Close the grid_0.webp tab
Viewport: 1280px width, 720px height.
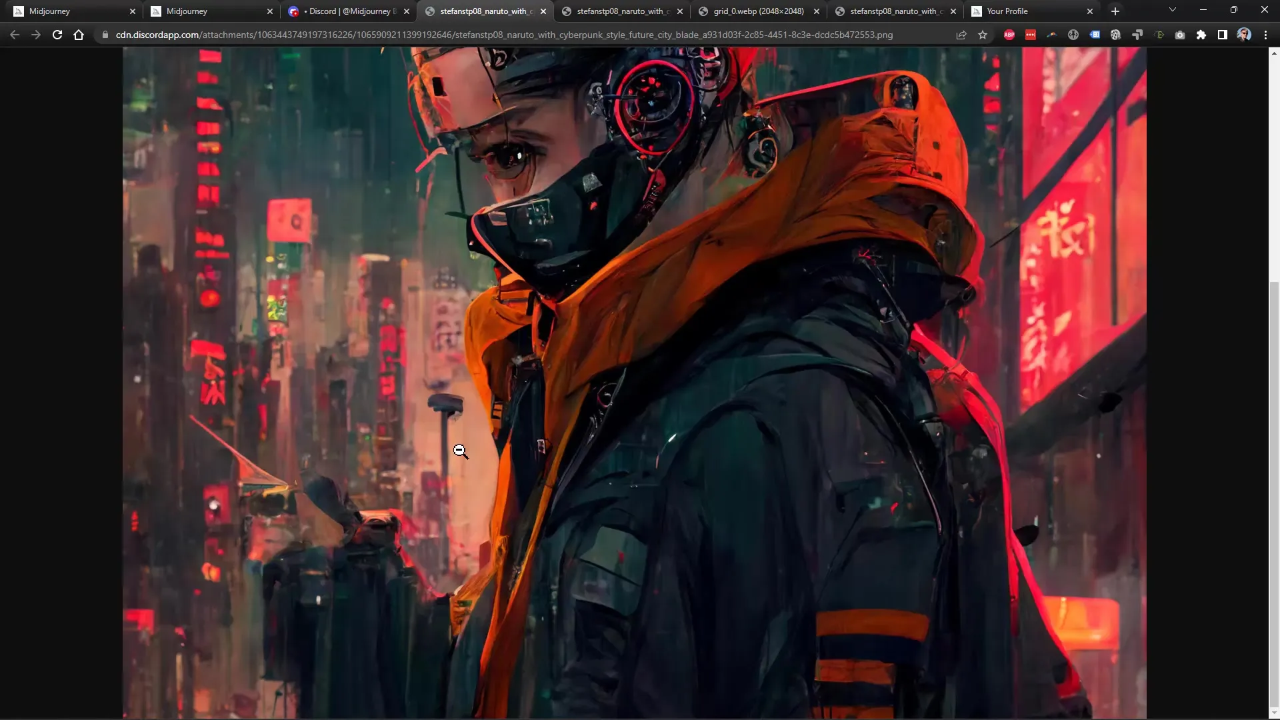(817, 11)
